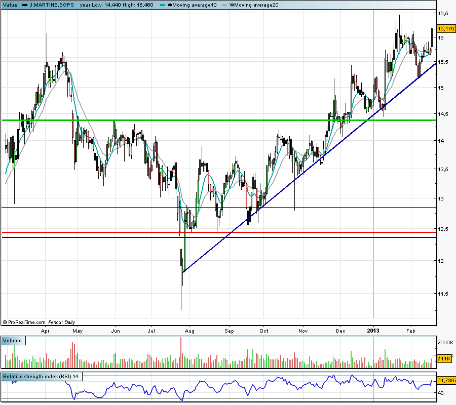This screenshot has height=405, width=456.
Task: Click the 16,5 price axis label
Action: tap(443, 13)
